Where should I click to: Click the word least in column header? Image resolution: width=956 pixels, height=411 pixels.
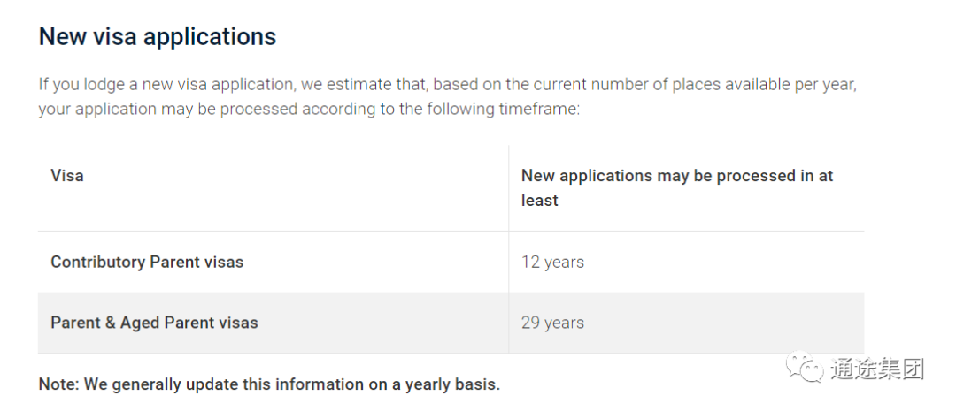(x=540, y=201)
